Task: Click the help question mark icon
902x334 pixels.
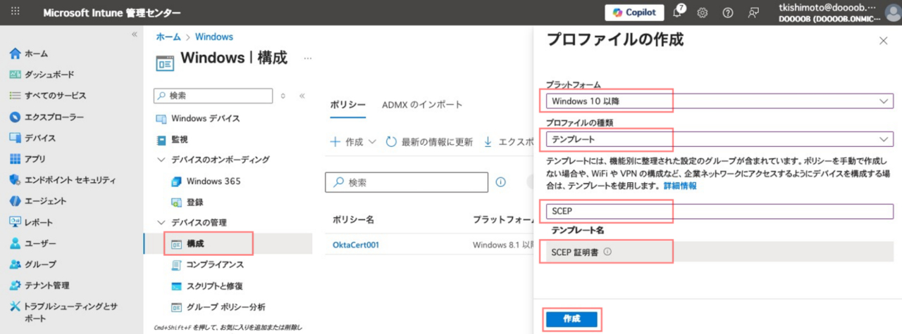Action: click(x=728, y=13)
